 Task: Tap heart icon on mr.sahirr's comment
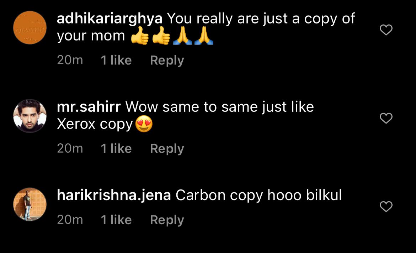(x=386, y=118)
